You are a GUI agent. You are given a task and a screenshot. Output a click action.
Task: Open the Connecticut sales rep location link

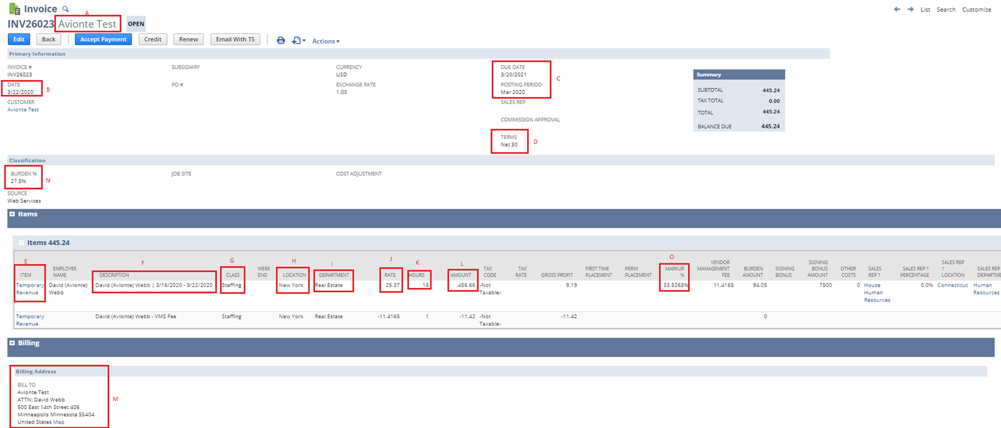(952, 285)
